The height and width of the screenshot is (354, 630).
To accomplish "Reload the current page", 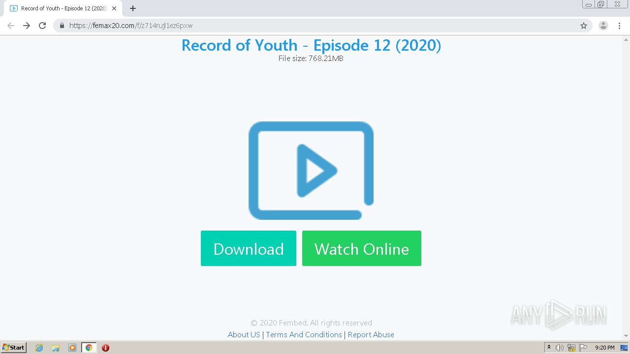I will pyautogui.click(x=42, y=26).
